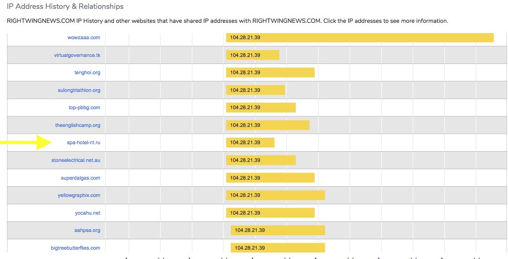Click the 104.28.21.39 bar for virtualgovernance.tk

253,55
